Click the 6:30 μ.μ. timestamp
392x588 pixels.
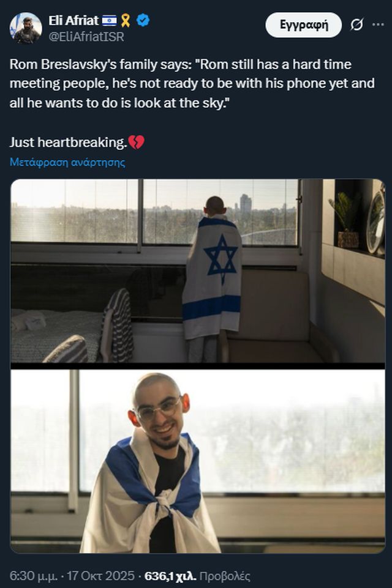click(x=34, y=576)
